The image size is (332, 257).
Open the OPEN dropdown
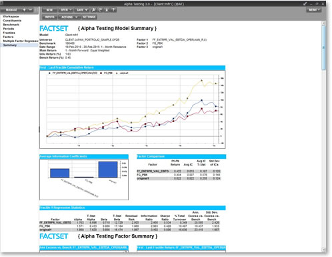pyautogui.click(x=65, y=10)
